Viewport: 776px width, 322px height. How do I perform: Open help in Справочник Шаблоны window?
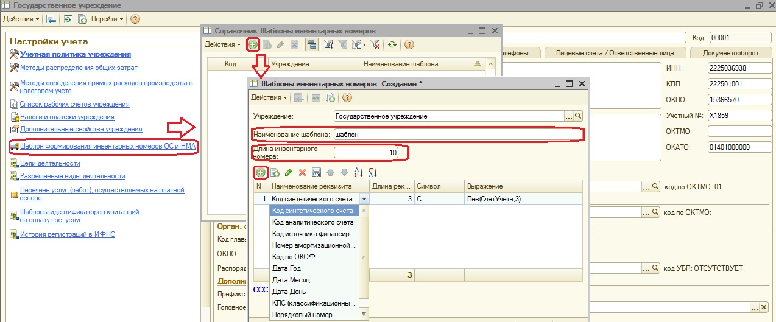click(409, 44)
